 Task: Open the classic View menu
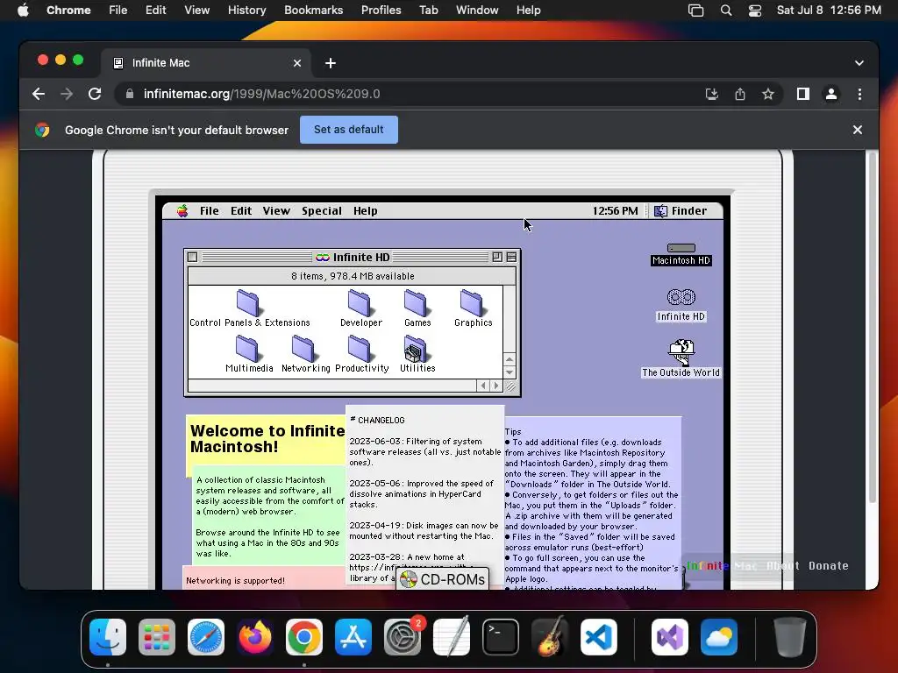(276, 210)
